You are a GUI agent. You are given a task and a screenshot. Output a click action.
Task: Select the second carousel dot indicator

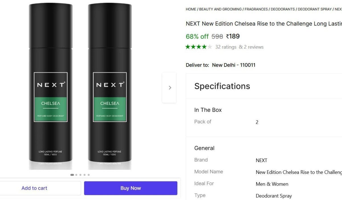coord(76,175)
